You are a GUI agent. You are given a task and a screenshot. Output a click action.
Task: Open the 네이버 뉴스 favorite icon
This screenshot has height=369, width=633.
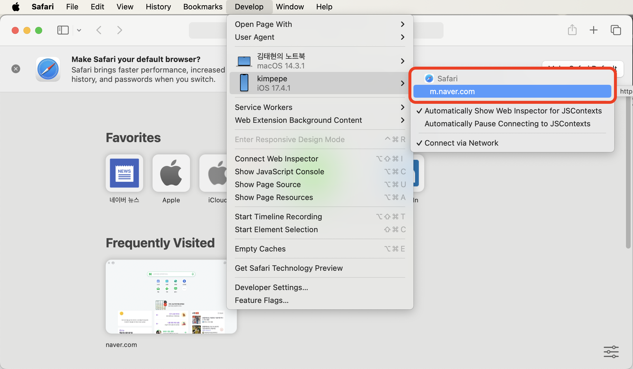pos(124,173)
